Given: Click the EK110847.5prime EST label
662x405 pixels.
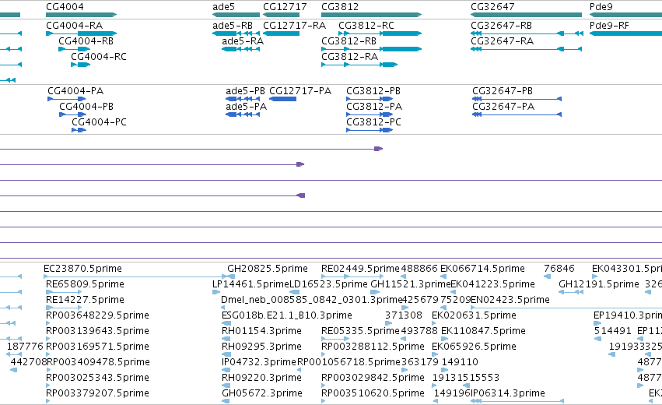Looking at the screenshot, I should 483,331.
